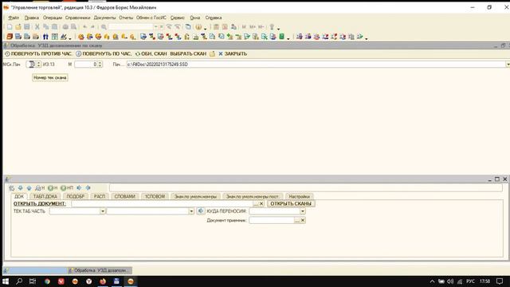
Task: Switch to the 1СЛОВОМ tab
Action: coord(155,197)
